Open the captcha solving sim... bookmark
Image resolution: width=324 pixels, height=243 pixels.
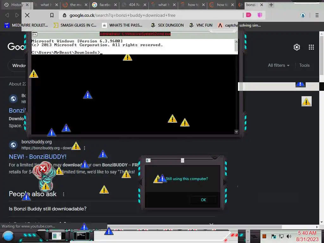pyautogui.click(x=239, y=25)
